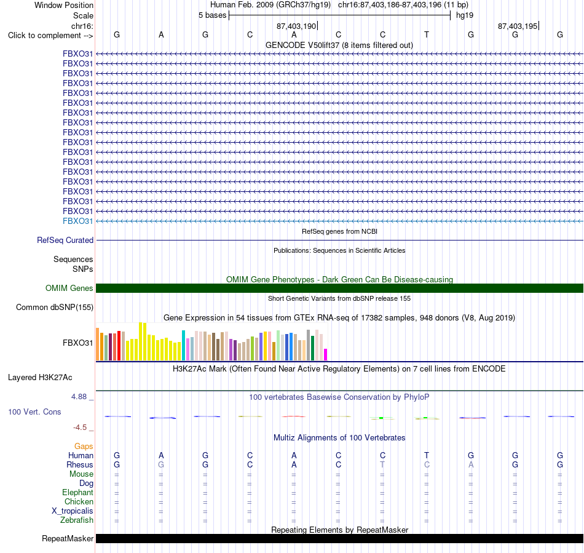The image size is (584, 553).
Task: Click the light-blue FBXO31 transcript label
Action: [x=77, y=221]
